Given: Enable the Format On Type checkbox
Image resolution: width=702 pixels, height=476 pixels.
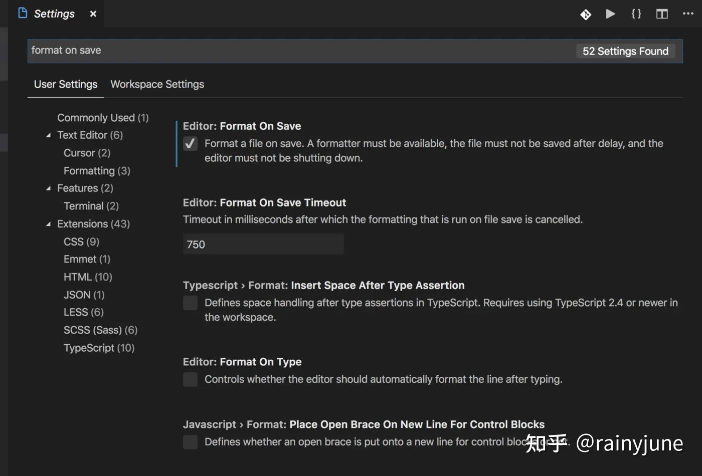Looking at the screenshot, I should (x=191, y=379).
